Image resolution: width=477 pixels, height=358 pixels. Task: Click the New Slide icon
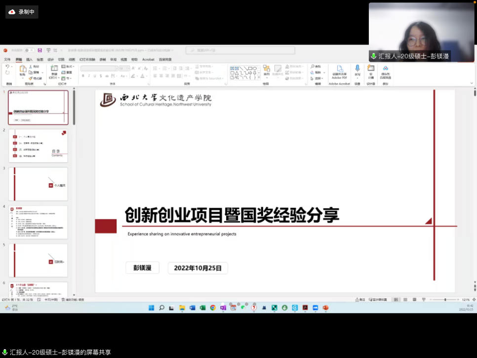coord(54,69)
